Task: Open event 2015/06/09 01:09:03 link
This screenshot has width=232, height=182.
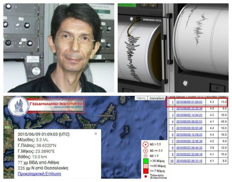Action: (x=189, y=102)
